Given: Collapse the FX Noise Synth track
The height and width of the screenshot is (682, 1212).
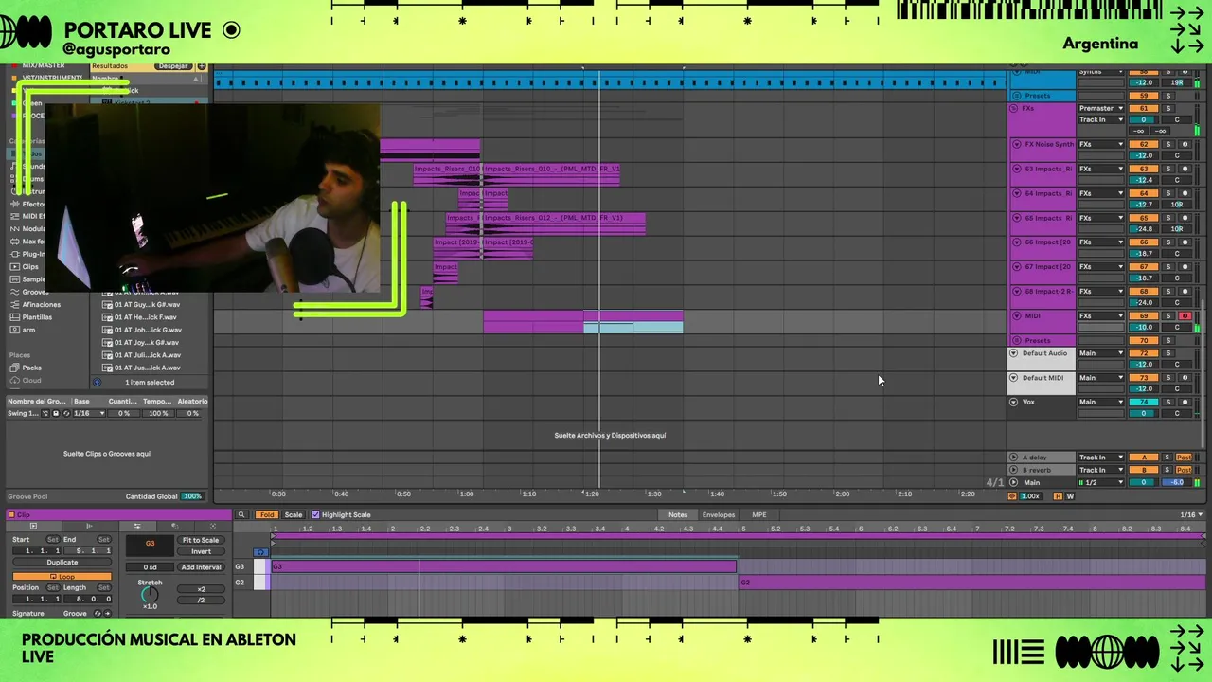Looking at the screenshot, I should pyautogui.click(x=1017, y=144).
